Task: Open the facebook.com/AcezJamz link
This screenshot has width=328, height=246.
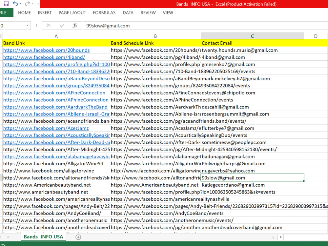Action: click(x=46, y=128)
